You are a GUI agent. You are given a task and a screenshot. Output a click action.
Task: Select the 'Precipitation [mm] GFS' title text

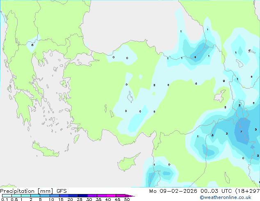tap(33, 191)
